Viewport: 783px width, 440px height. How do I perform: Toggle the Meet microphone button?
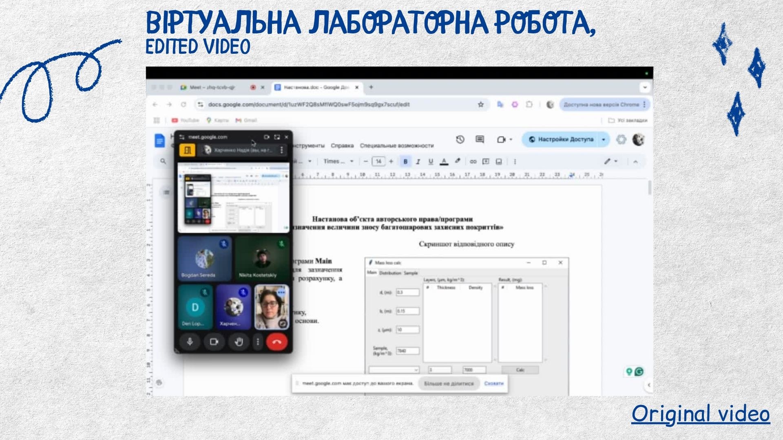[190, 342]
